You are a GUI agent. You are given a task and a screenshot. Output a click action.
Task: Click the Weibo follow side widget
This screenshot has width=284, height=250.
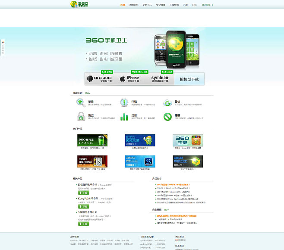pos(3,47)
